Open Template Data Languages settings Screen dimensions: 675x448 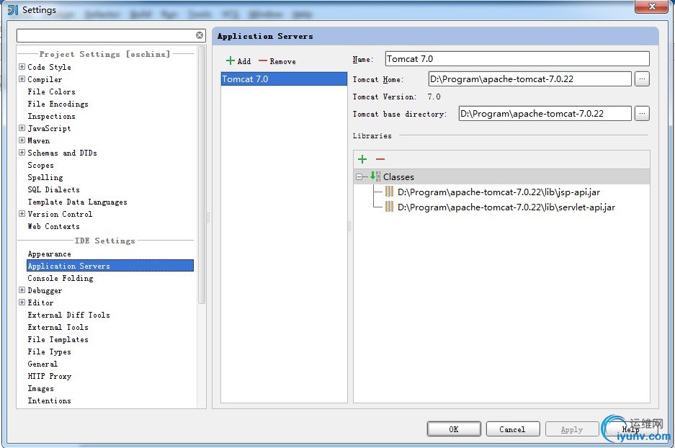[77, 202]
